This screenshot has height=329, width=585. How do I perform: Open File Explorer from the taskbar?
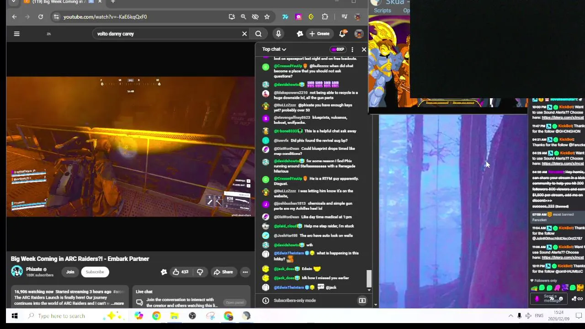click(x=174, y=316)
